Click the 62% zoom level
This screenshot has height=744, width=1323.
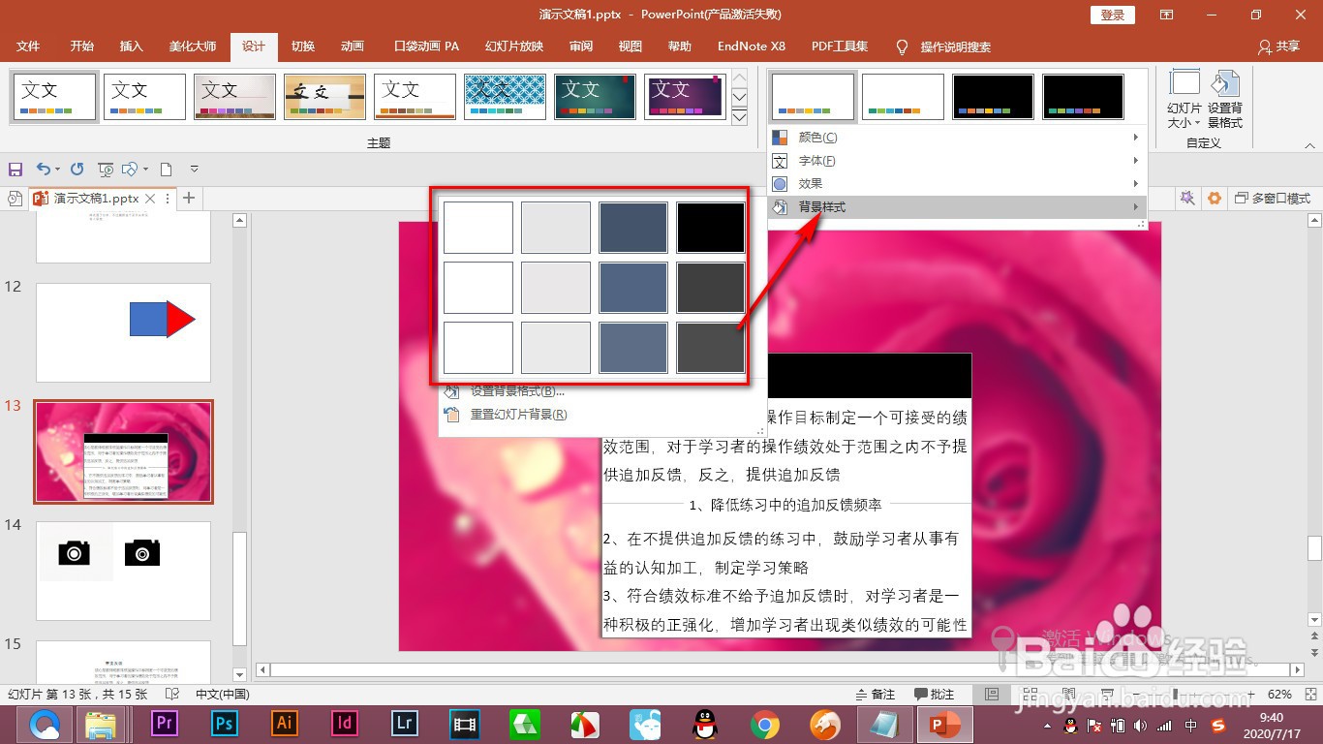(x=1279, y=695)
